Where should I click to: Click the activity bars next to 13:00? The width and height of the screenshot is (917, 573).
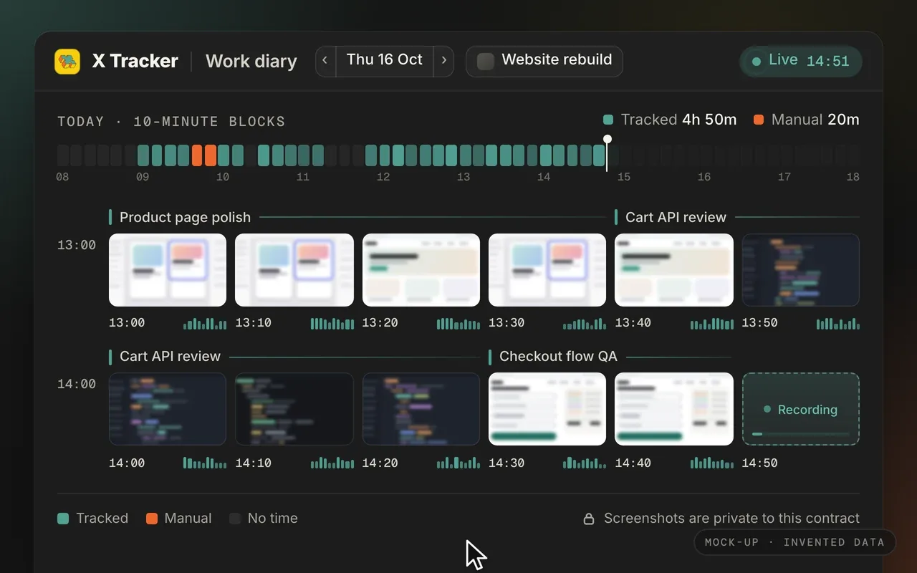(x=205, y=323)
